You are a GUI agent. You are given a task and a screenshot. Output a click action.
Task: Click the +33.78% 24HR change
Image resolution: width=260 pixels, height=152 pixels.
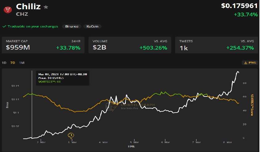pyautogui.click(x=68, y=48)
